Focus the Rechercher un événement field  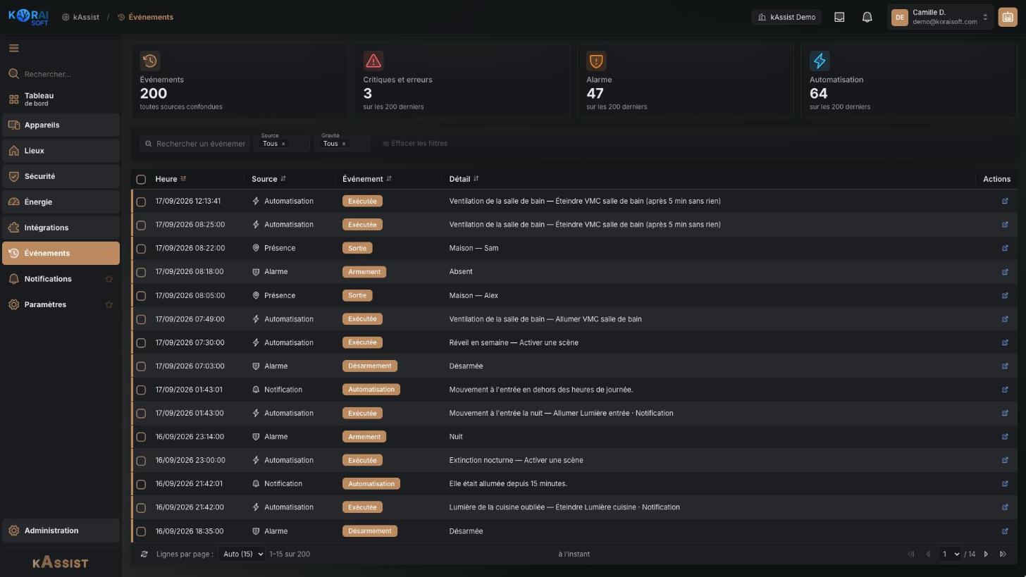pyautogui.click(x=194, y=144)
